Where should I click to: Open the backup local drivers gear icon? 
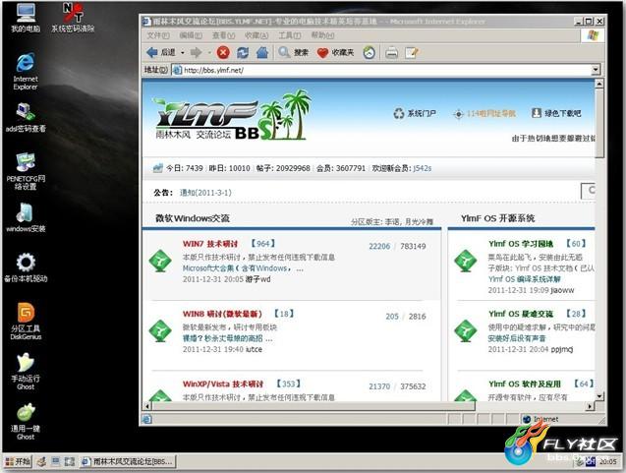tap(26, 267)
